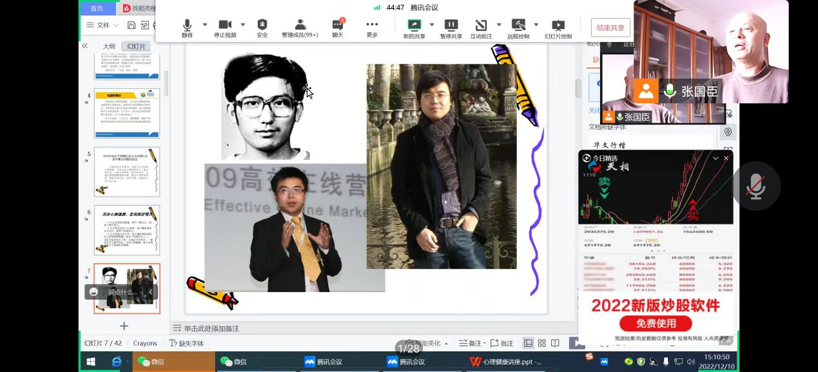This screenshot has height=372, width=818.
Task: Open the emoji icon in the chat bubble
Action: click(94, 291)
